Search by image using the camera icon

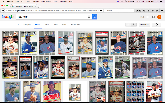pyautogui.click(x=89, y=17)
